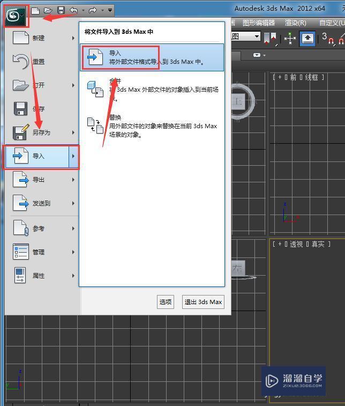Click the + label of the front viewport
This screenshot has height=406, width=345.
coord(280,77)
